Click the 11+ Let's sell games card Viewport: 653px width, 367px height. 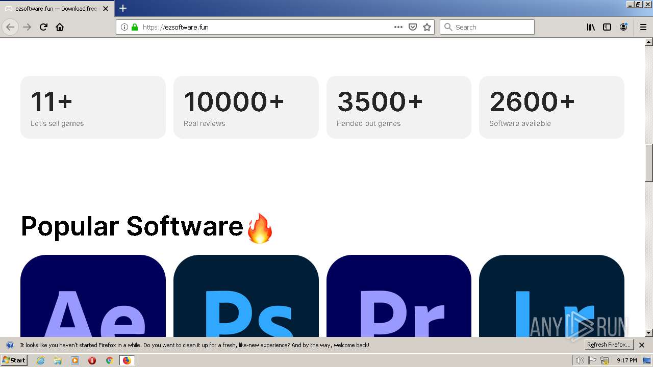click(93, 108)
